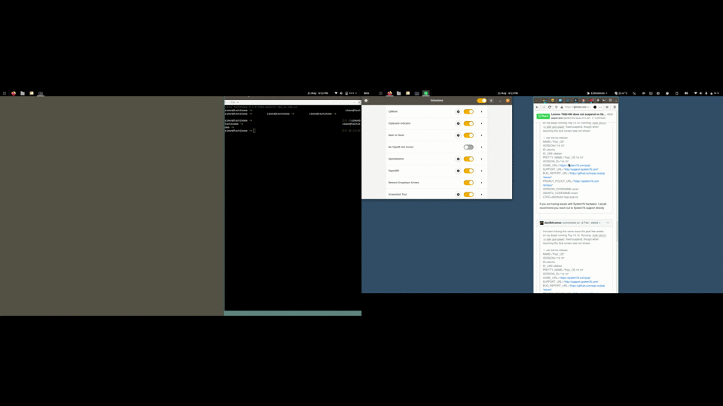Click the Firefox icon in left panel
This screenshot has width=723, height=406.
tap(14, 93)
